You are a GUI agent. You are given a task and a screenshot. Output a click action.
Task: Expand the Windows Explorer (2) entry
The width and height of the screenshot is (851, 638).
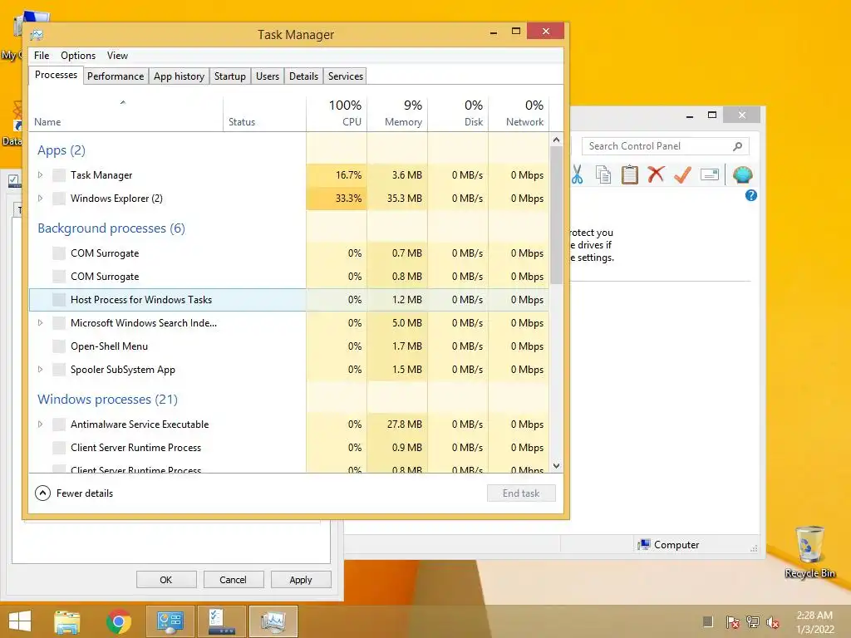coord(40,198)
